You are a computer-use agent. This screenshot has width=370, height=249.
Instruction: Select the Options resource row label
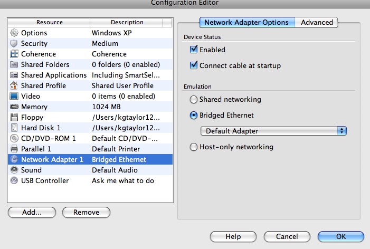point(34,33)
